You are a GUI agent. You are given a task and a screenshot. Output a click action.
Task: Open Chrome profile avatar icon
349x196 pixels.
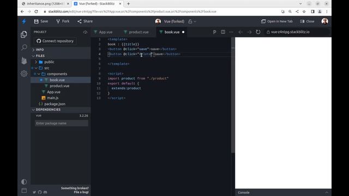[x=320, y=11]
